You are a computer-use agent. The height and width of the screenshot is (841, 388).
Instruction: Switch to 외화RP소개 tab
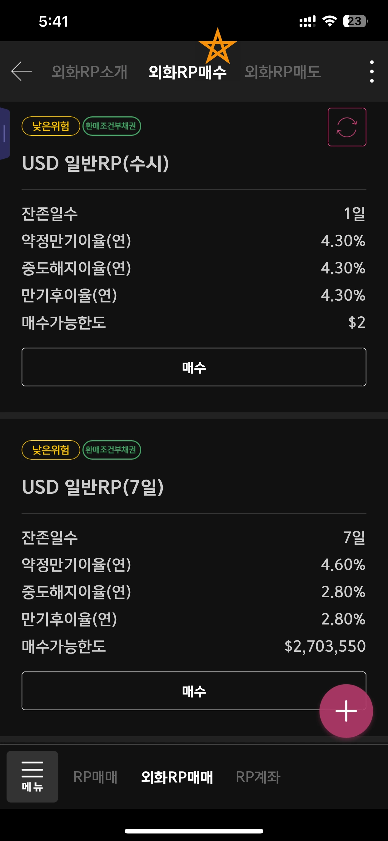click(x=89, y=72)
